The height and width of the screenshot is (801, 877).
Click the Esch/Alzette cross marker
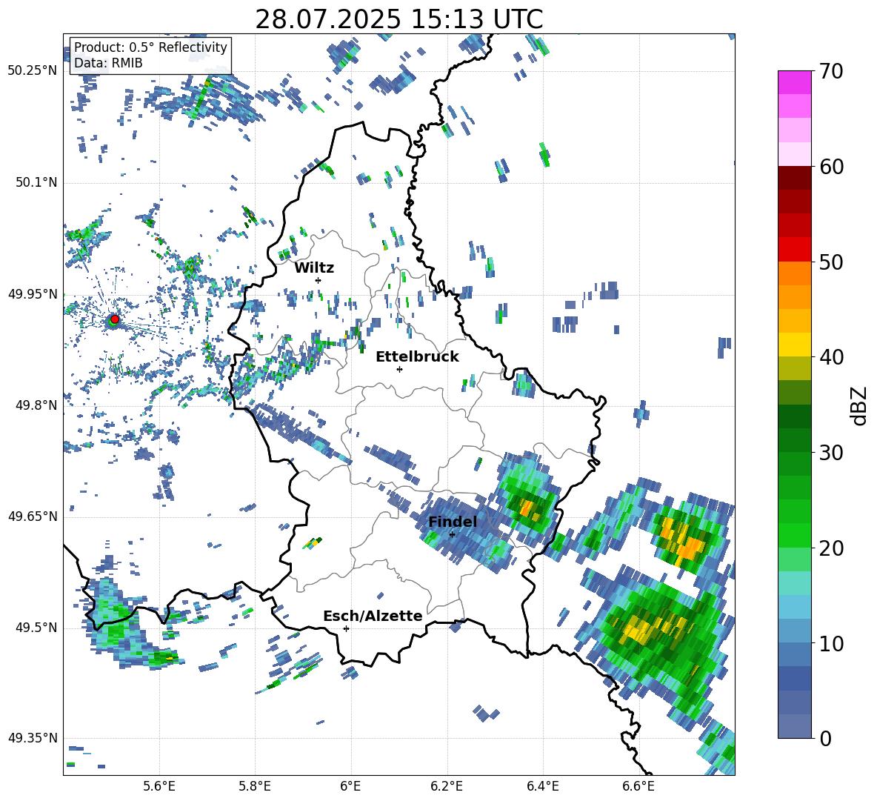pyautogui.click(x=346, y=628)
